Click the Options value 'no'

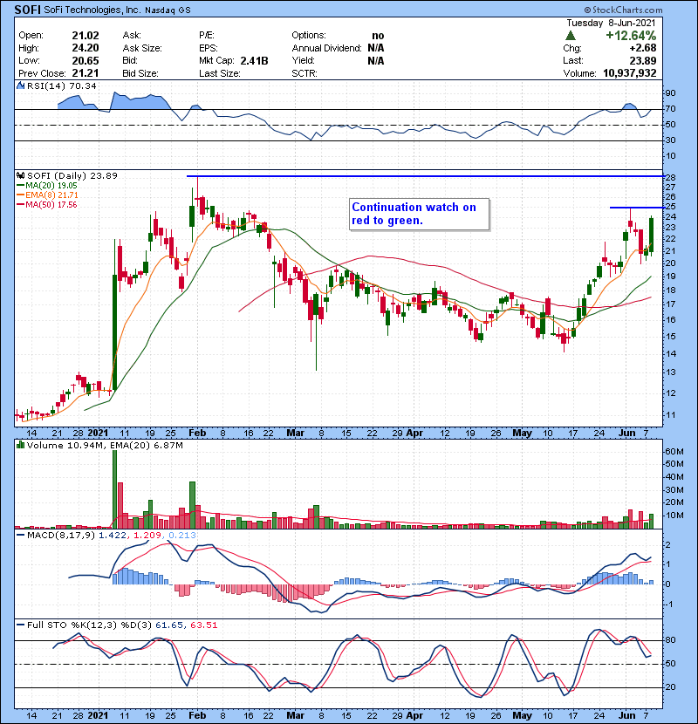pos(378,36)
